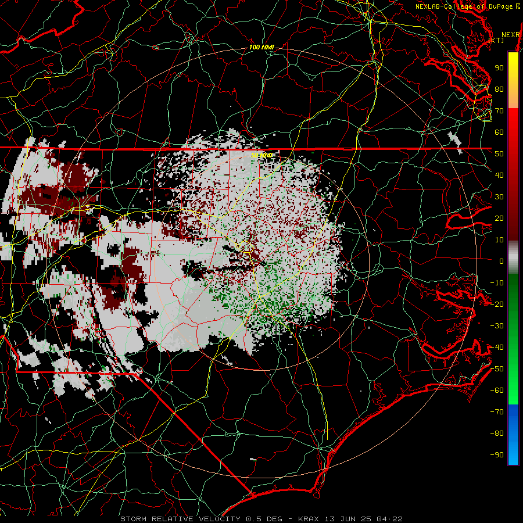Screen dimensions: 523x523
Task: Click the KT units label above color scale
Action: pos(496,40)
